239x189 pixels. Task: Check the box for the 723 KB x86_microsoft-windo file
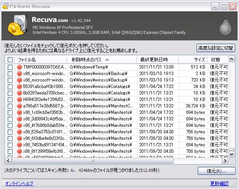point(10,80)
